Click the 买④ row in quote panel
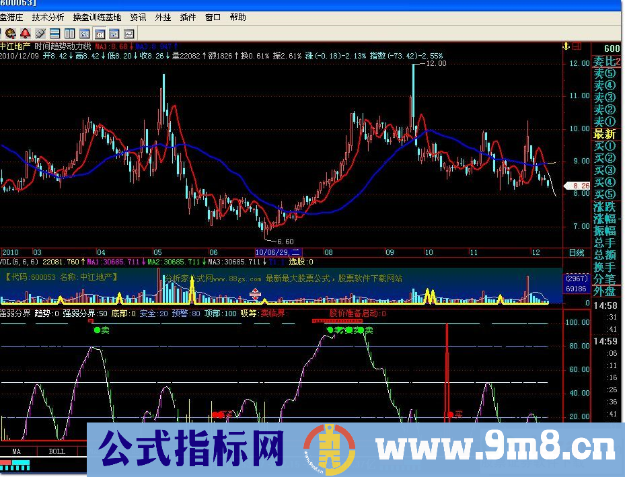 [x=605, y=182]
